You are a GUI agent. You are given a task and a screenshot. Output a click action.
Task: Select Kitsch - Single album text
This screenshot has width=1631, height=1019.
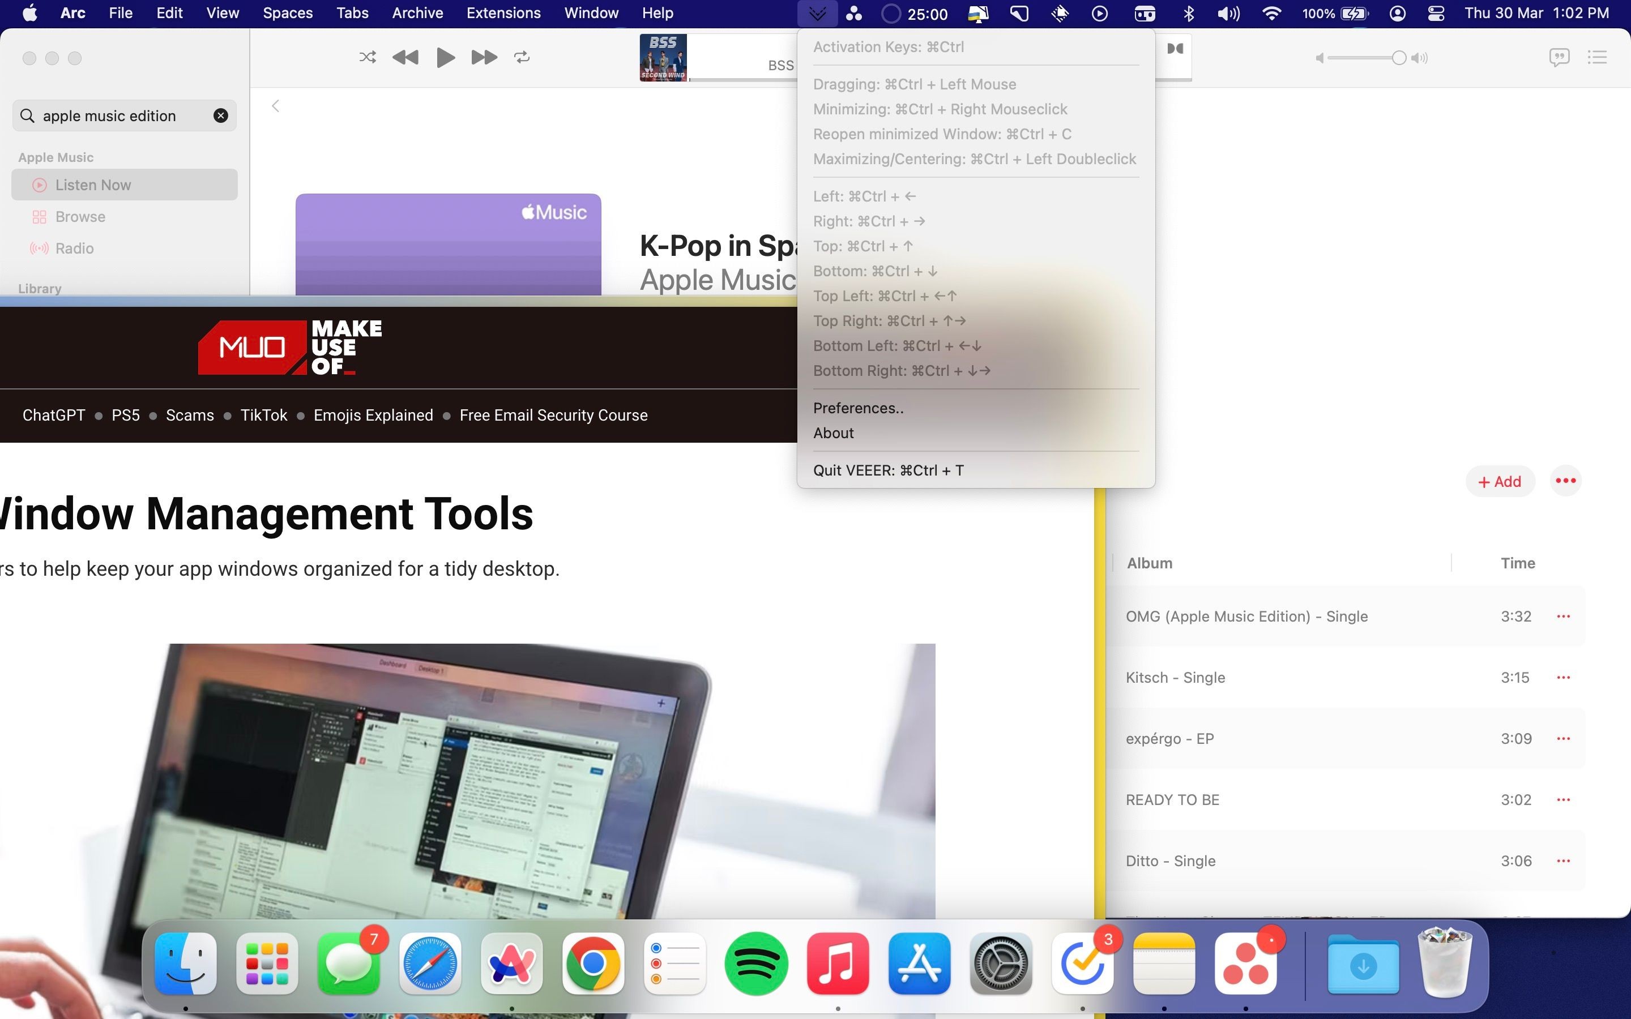pos(1175,677)
